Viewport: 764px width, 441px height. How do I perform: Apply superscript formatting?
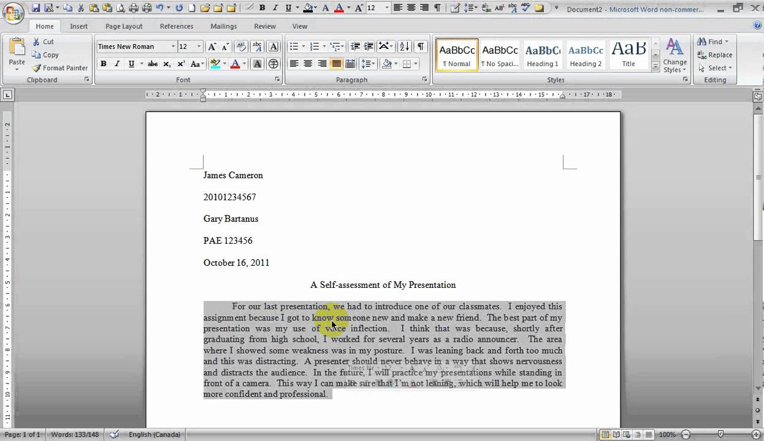[x=181, y=64]
